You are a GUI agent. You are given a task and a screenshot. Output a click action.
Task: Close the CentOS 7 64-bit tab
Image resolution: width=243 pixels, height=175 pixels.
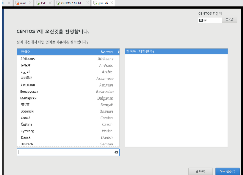pyautogui.click(x=87, y=3)
